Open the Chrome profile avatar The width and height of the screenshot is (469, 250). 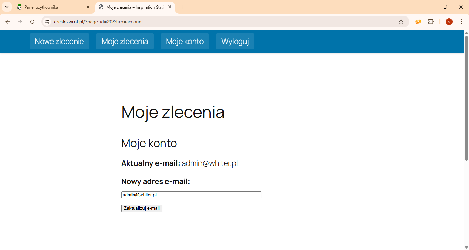(449, 22)
